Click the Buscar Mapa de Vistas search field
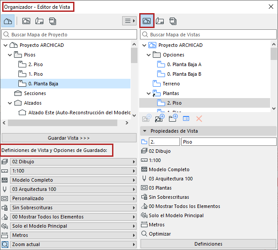 (208, 35)
